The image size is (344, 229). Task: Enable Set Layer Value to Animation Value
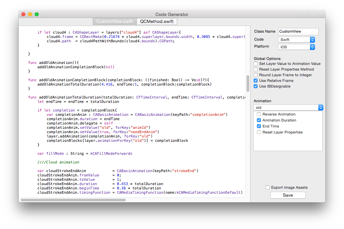pos(255,64)
